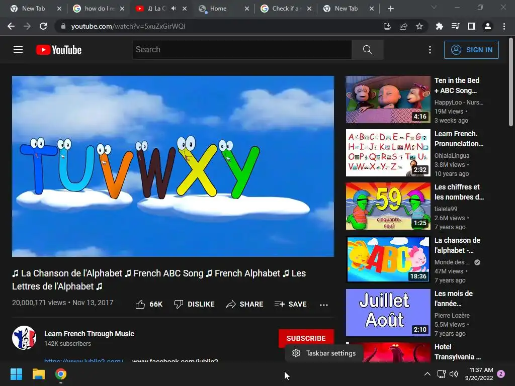Viewport: 515px width, 386px height.
Task: Click the video player area
Action: [173, 166]
